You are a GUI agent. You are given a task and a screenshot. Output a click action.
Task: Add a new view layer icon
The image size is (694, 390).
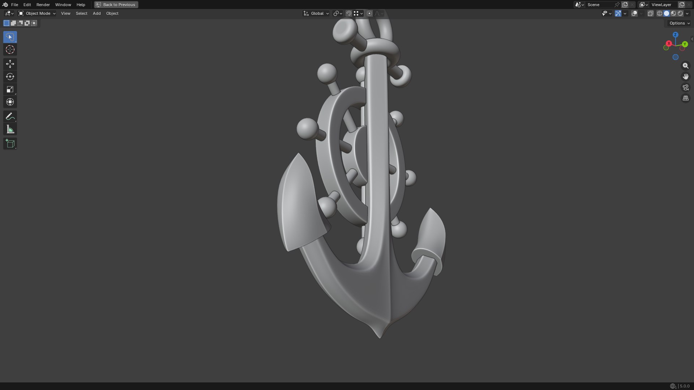682,5
